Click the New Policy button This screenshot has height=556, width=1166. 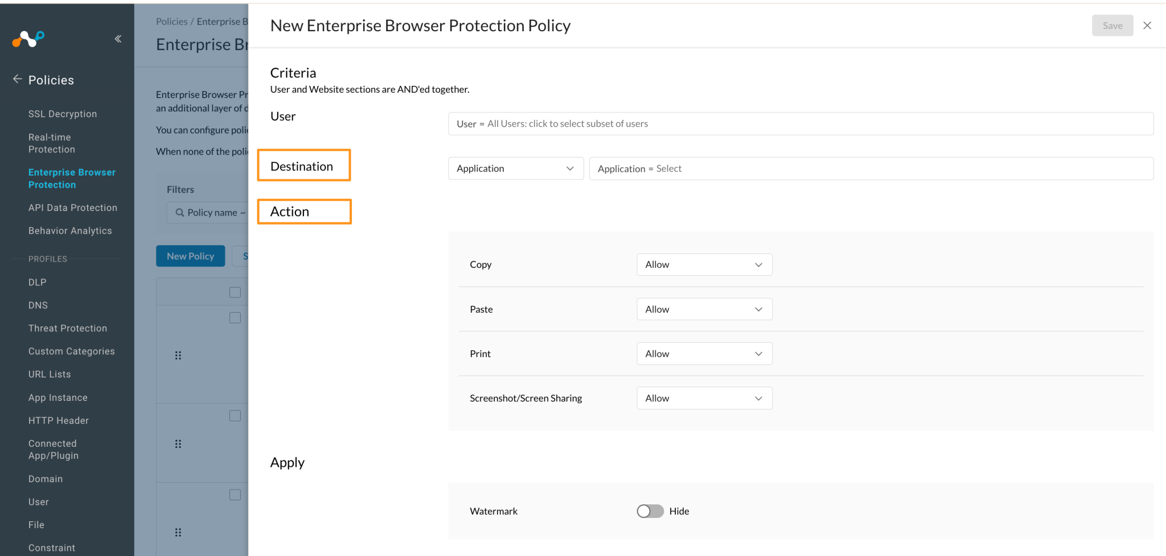tap(190, 256)
